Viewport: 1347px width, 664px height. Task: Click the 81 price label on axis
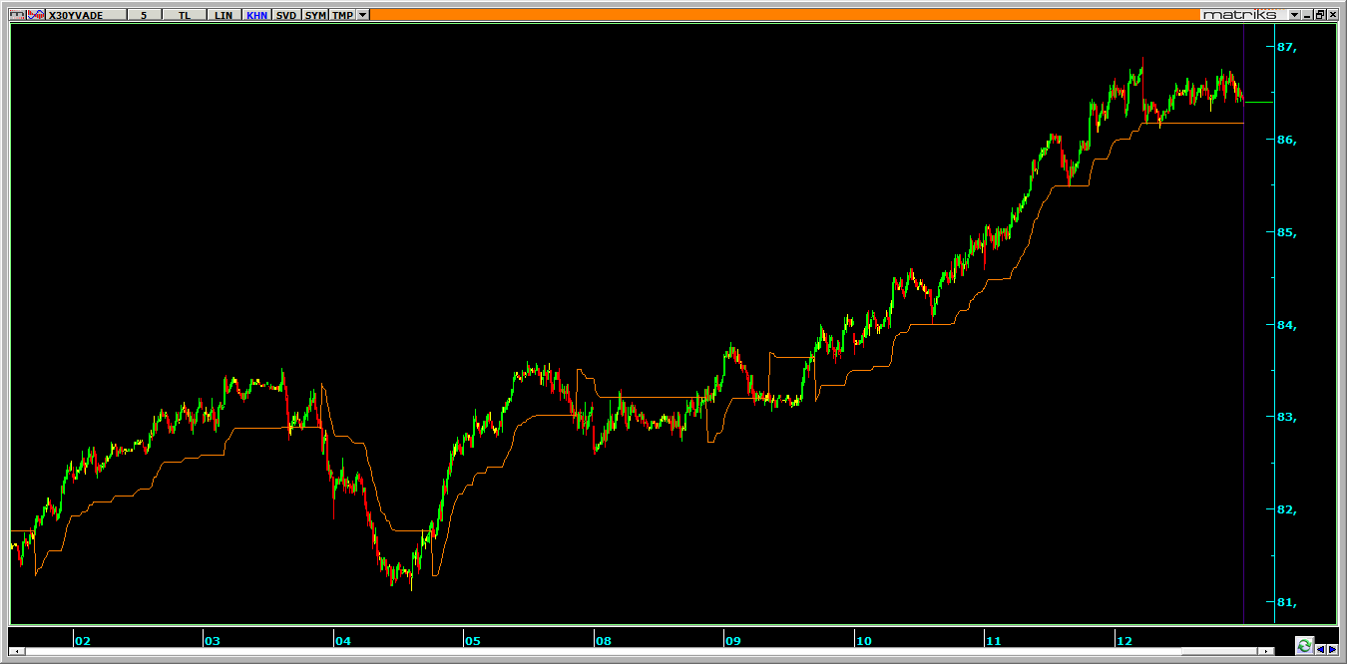tap(1287, 602)
